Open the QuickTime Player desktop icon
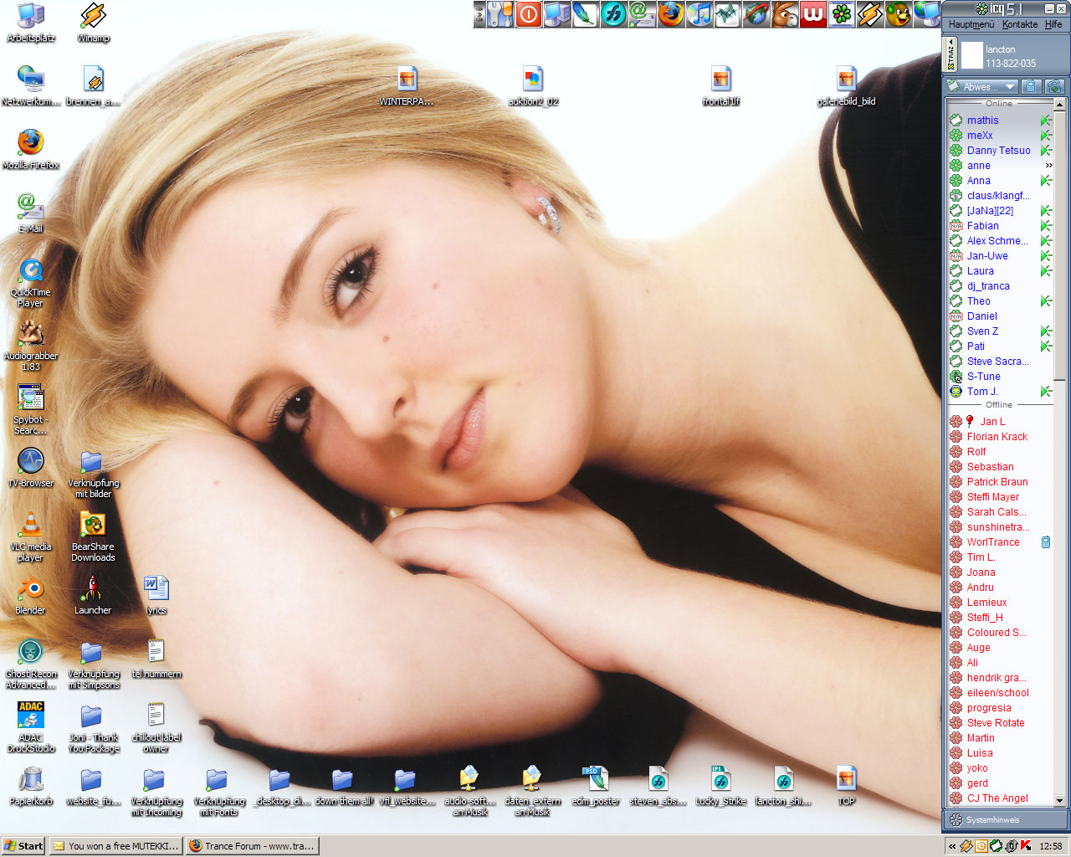The height and width of the screenshot is (857, 1071). click(x=31, y=281)
